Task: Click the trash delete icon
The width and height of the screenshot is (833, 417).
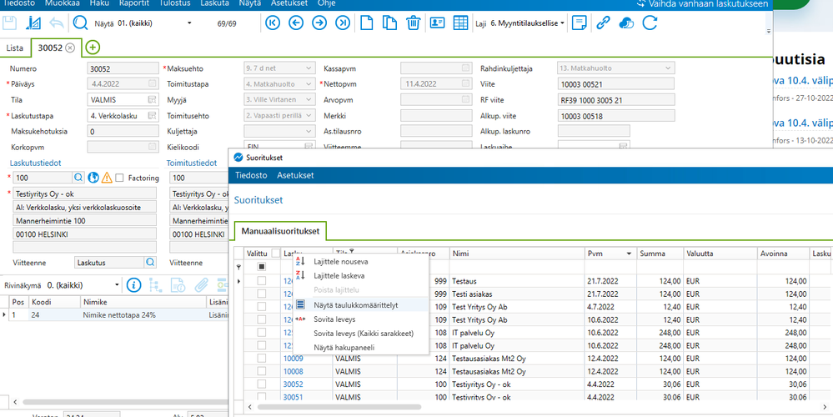Action: click(x=413, y=23)
